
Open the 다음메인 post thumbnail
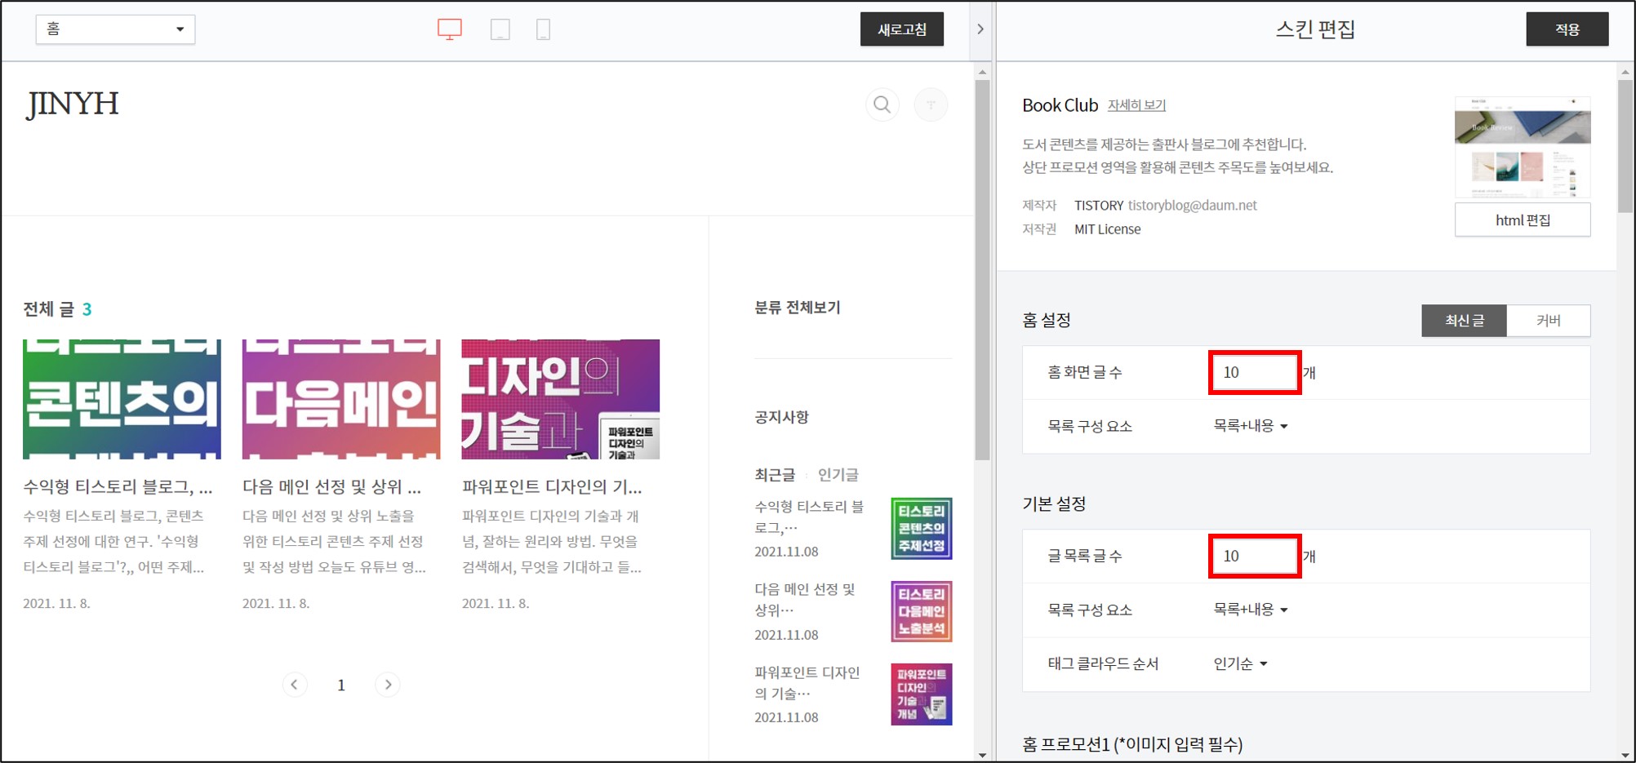click(x=341, y=399)
